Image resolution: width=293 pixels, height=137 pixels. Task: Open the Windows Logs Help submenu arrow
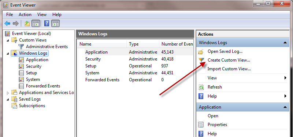coord(285,96)
